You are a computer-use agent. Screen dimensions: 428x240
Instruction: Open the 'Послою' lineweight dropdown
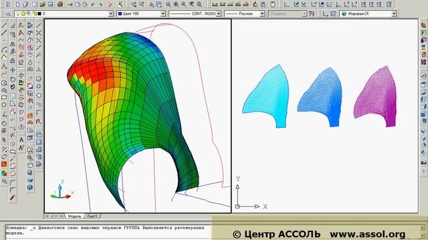click(x=262, y=13)
